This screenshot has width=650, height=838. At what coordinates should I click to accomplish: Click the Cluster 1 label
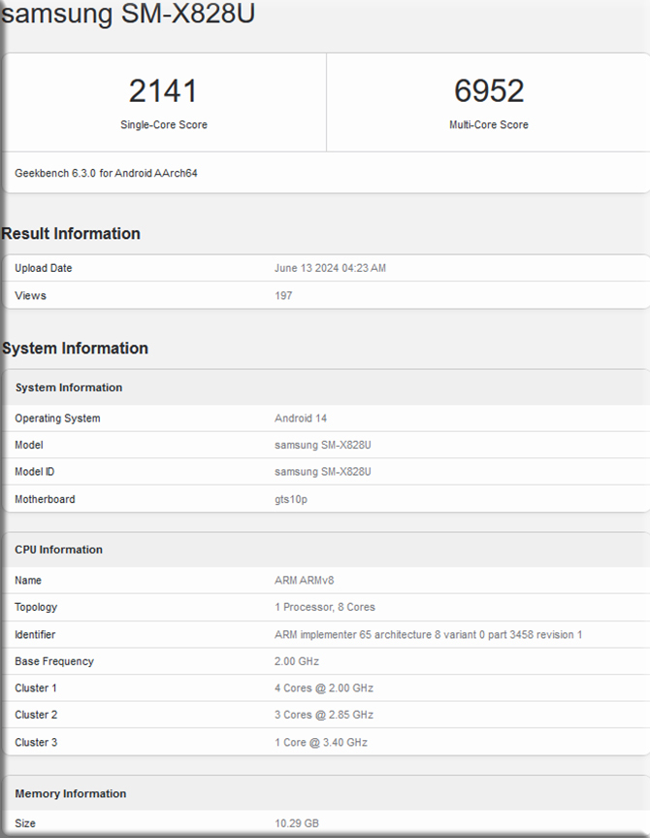pyautogui.click(x=36, y=688)
